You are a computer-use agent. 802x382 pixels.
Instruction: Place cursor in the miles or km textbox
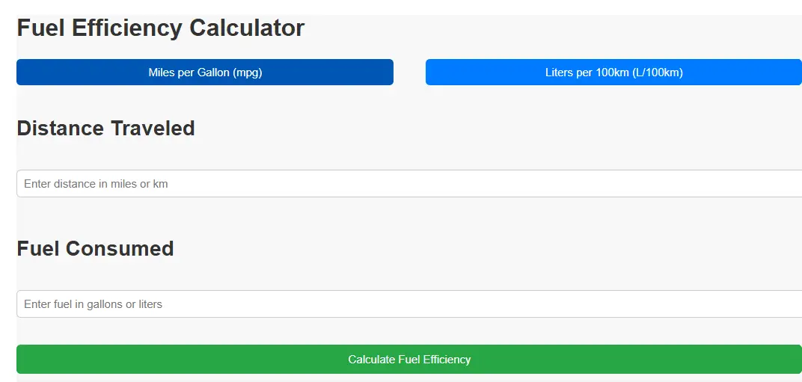tap(409, 184)
